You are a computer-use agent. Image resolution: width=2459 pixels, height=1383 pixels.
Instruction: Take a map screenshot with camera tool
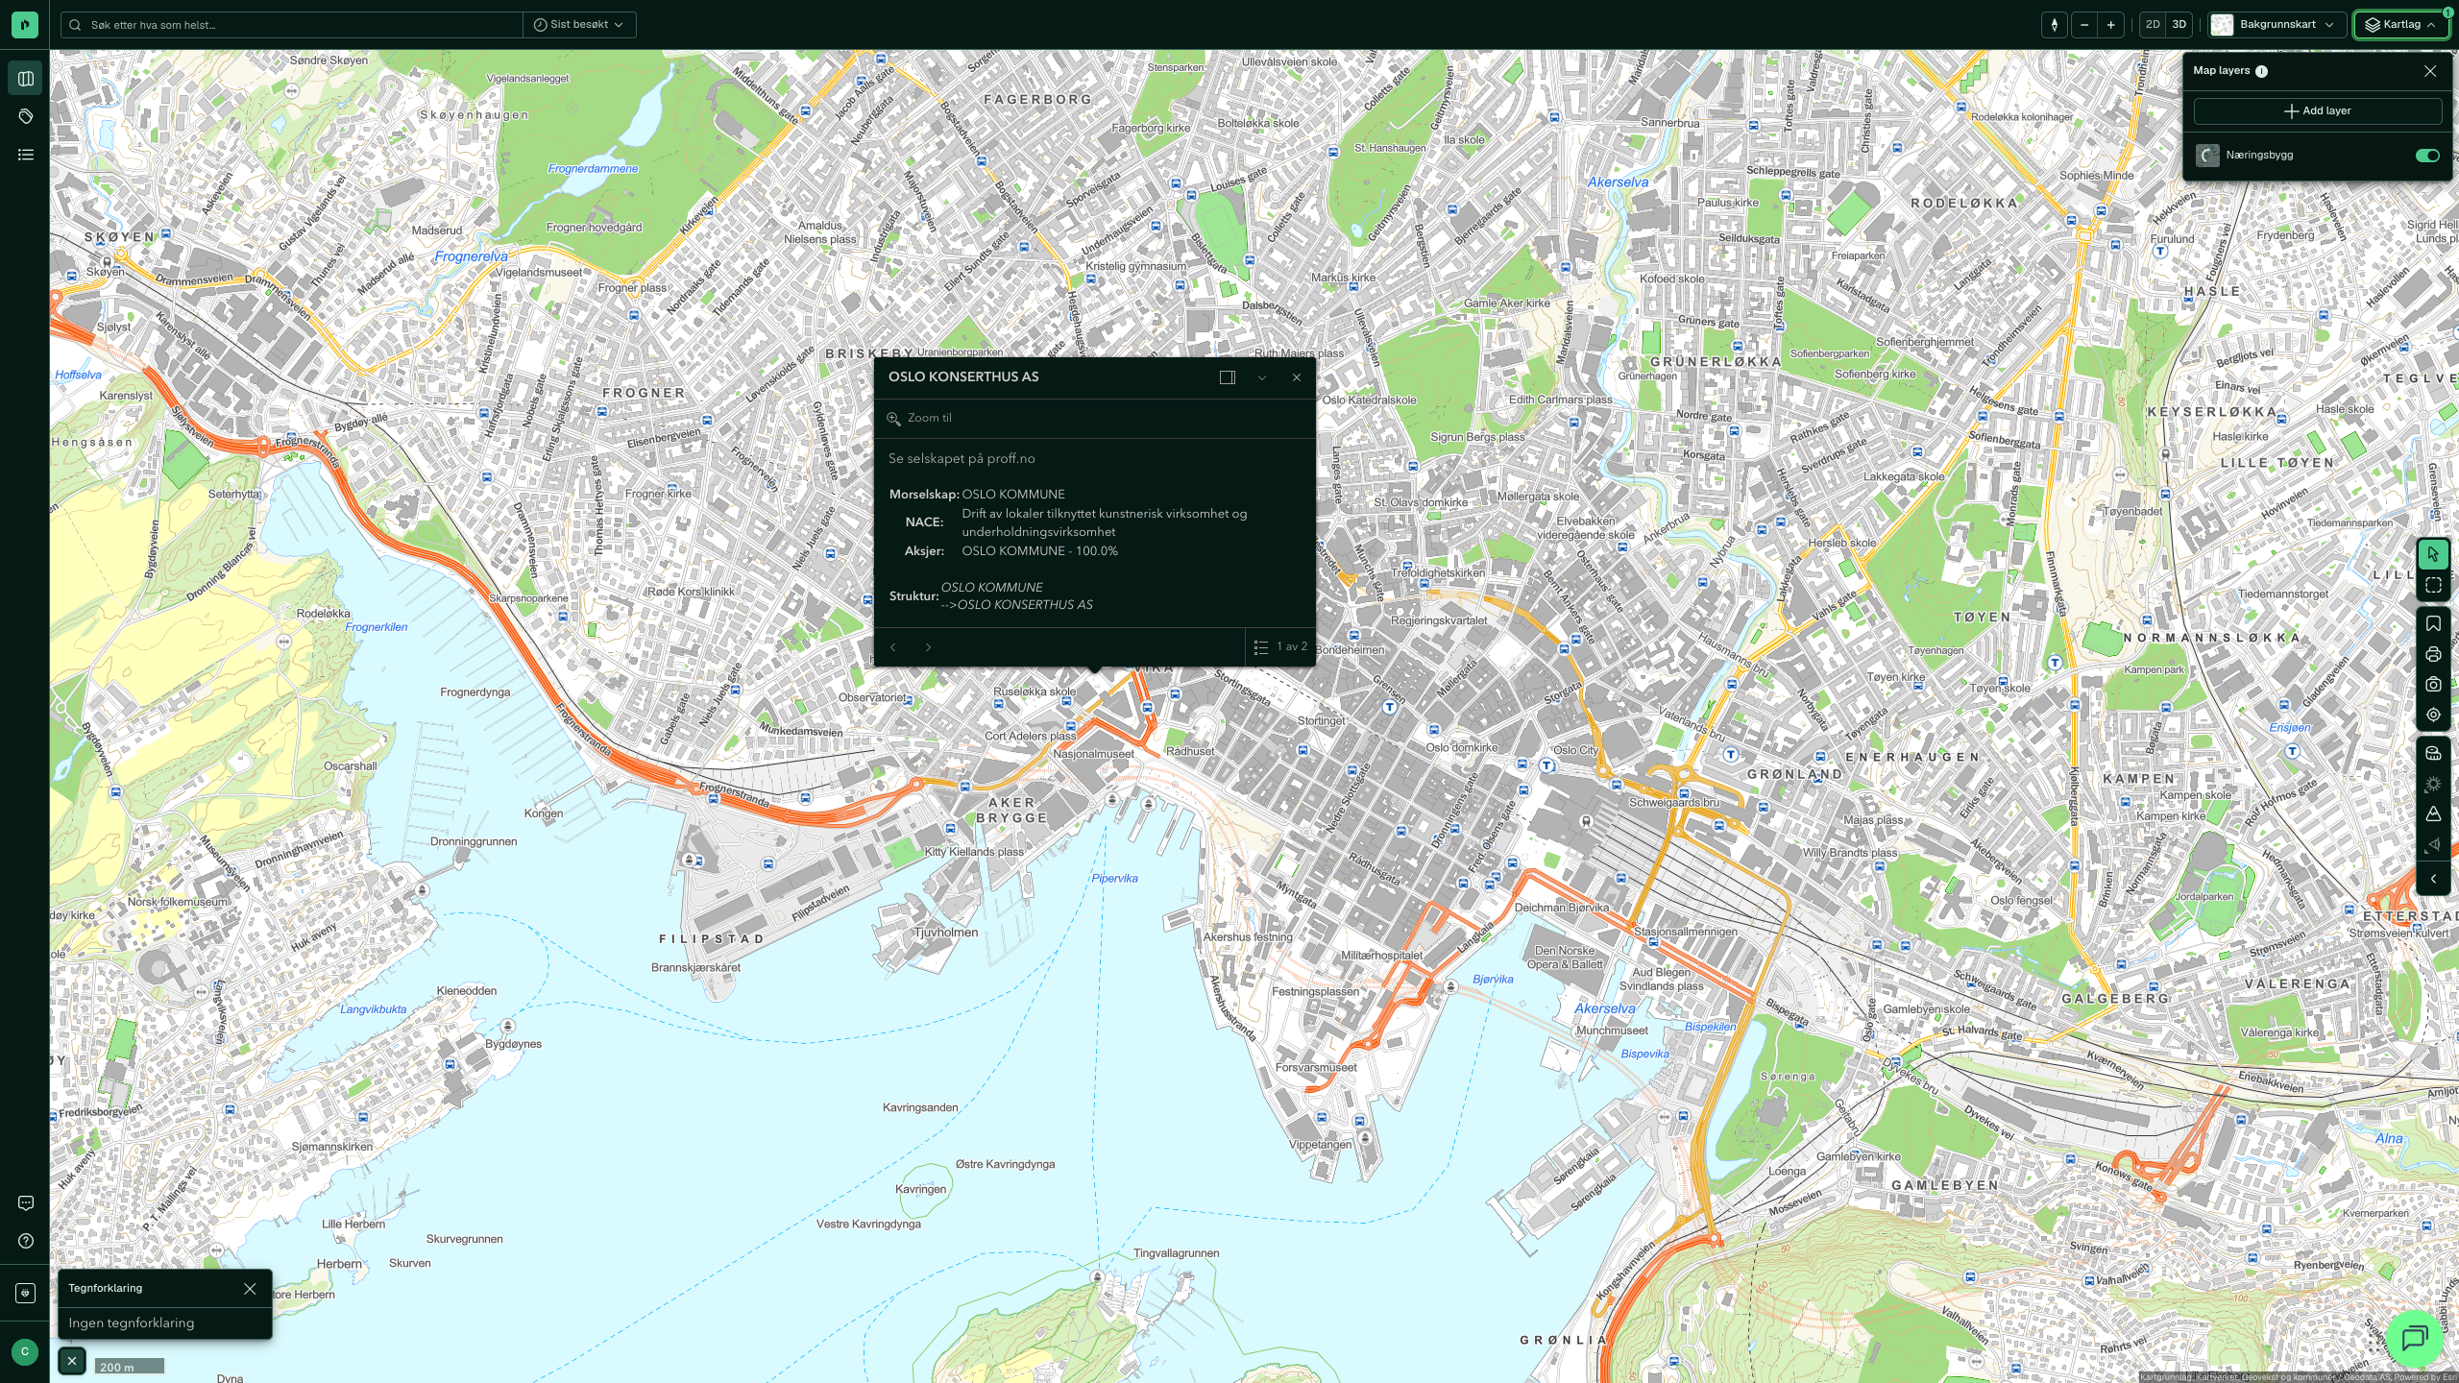click(x=2433, y=685)
